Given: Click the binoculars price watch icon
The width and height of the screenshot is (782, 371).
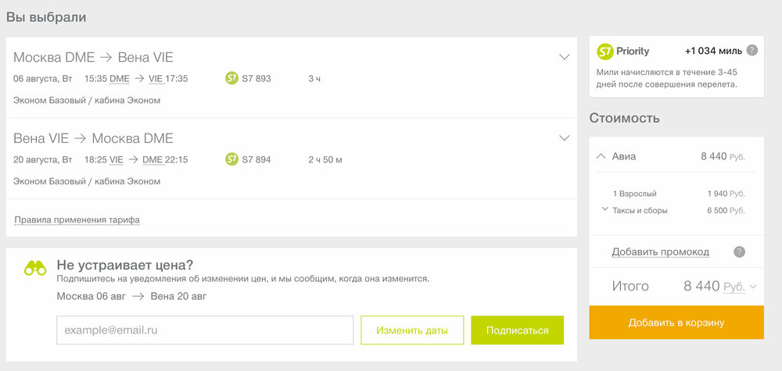Looking at the screenshot, I should point(35,269).
